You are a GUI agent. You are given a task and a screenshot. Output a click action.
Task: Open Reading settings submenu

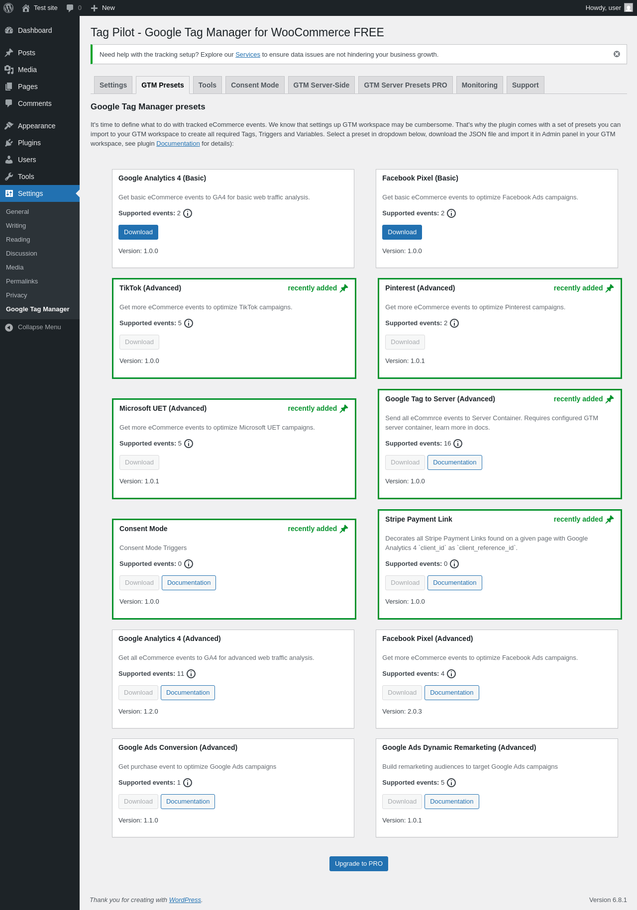coord(40,240)
